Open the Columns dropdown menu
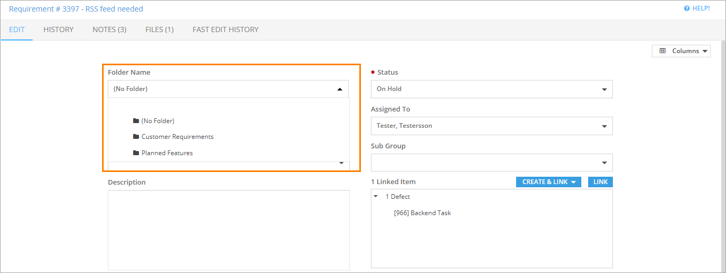Screen dimensions: 726x273 click(681, 51)
